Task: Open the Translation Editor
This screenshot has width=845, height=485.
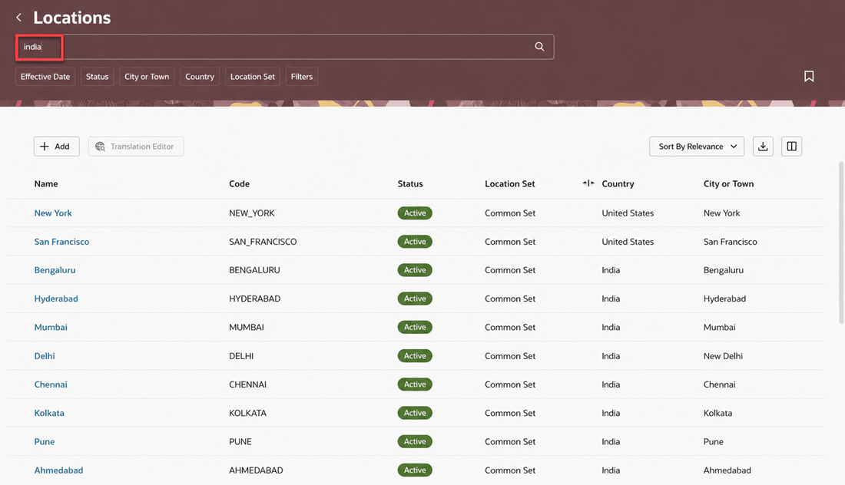Action: (x=136, y=147)
